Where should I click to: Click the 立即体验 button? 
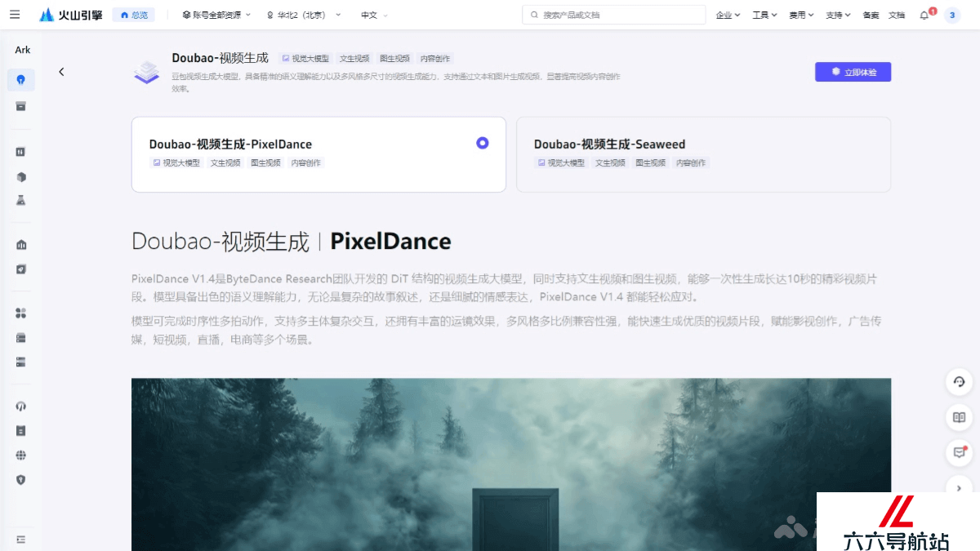point(853,72)
